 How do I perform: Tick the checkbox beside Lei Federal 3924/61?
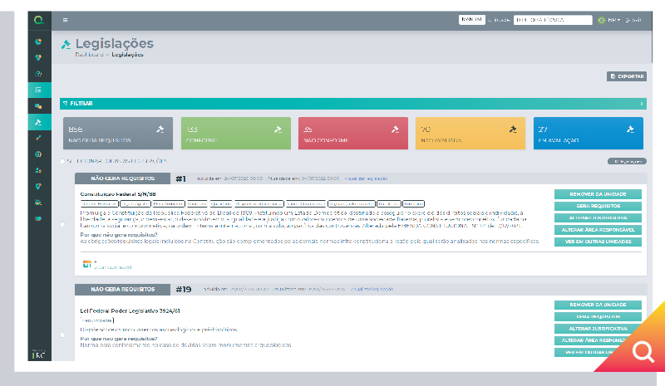click(x=62, y=335)
